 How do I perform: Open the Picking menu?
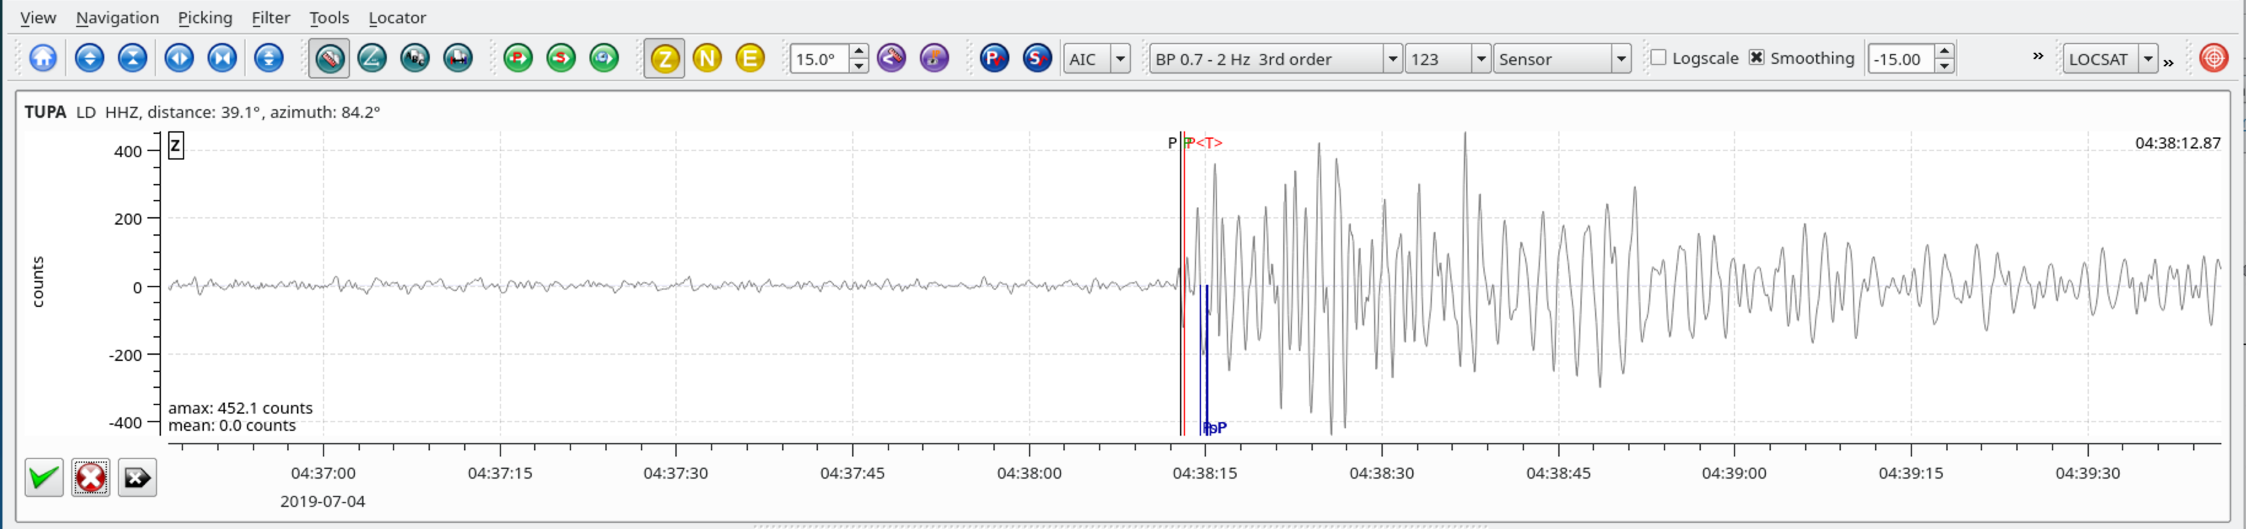coord(205,17)
